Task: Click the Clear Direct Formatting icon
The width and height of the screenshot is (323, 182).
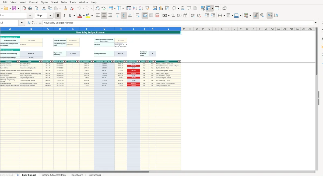Action: (x=72, y=8)
